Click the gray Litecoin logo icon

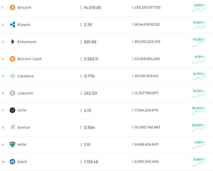(x=12, y=93)
